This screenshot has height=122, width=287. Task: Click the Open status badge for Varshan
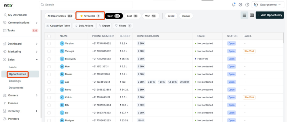[231, 44]
